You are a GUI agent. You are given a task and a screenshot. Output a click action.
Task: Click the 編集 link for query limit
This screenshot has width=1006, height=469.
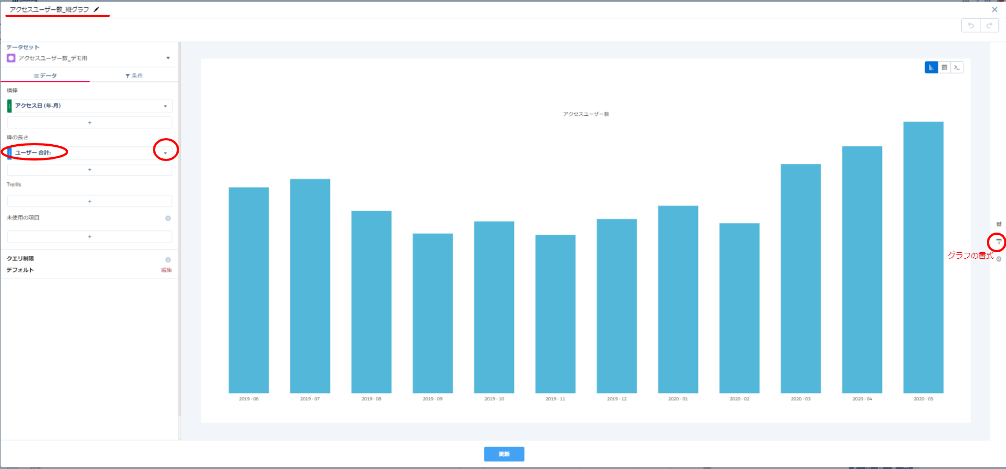[x=166, y=270]
